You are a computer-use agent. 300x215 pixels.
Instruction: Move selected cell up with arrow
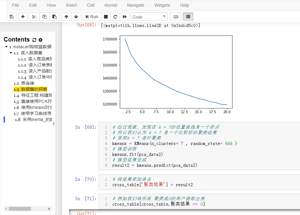click(66, 17)
